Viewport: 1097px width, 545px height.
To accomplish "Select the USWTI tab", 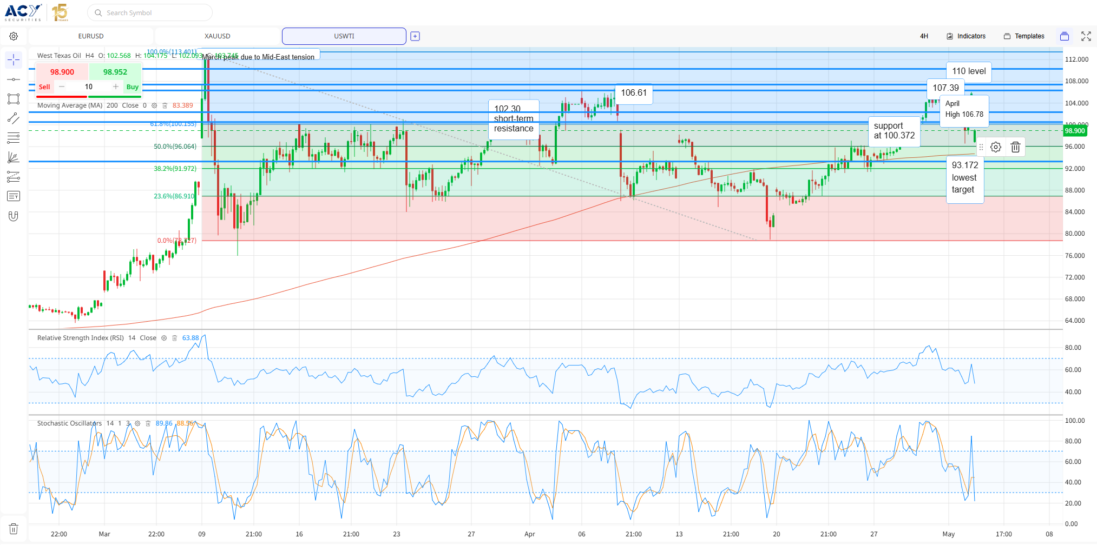I will (344, 36).
